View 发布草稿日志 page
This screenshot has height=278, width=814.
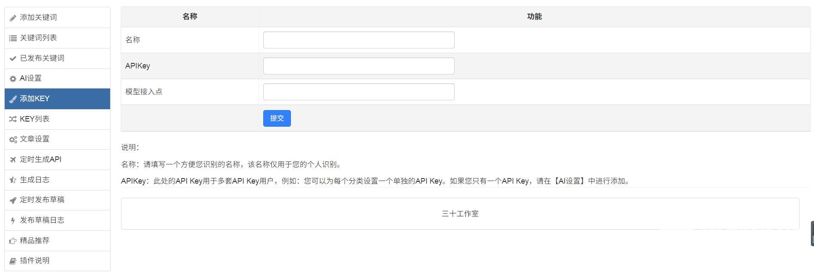57,220
